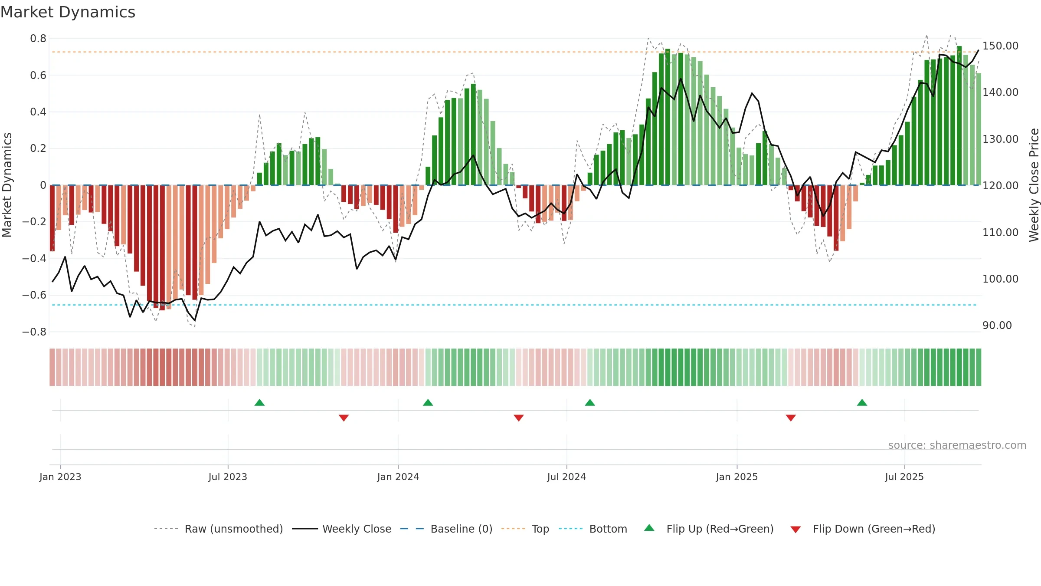Click the 130.00 price axis label

pyautogui.click(x=1000, y=139)
